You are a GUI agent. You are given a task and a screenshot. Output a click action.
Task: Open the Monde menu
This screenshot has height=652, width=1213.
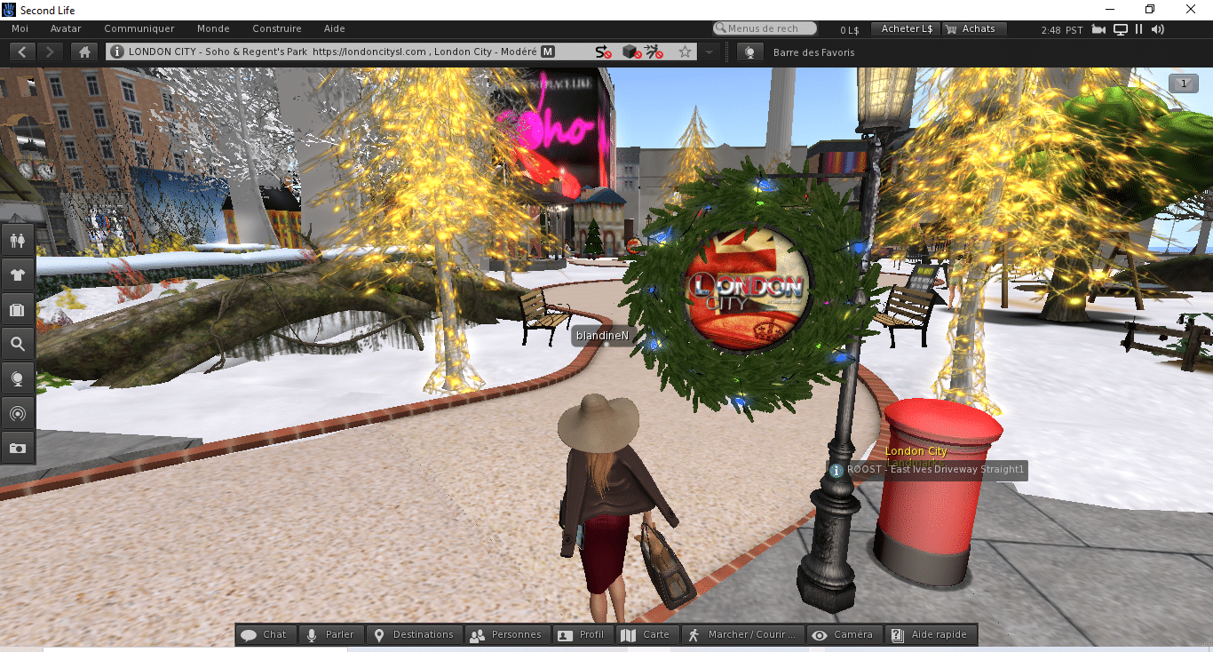(x=213, y=28)
